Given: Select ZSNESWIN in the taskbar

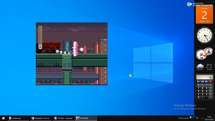Looking at the screenshot, I should (86, 118).
